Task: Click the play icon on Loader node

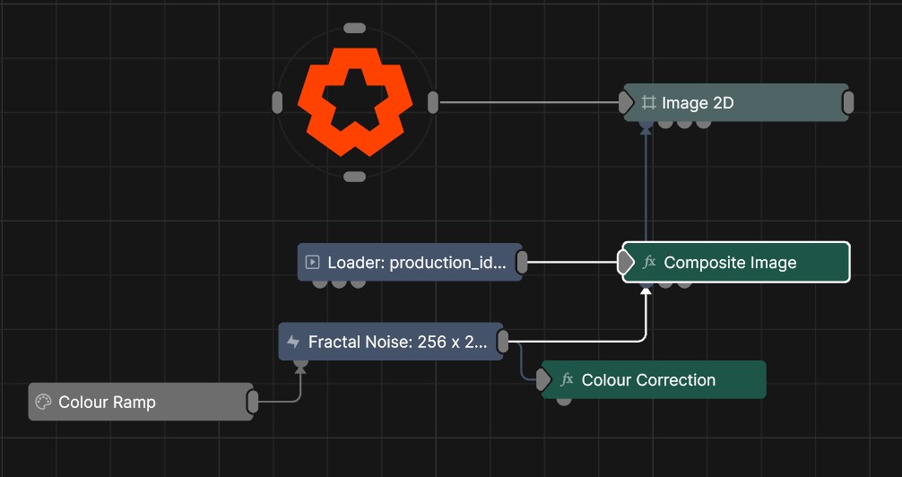Action: tap(312, 263)
